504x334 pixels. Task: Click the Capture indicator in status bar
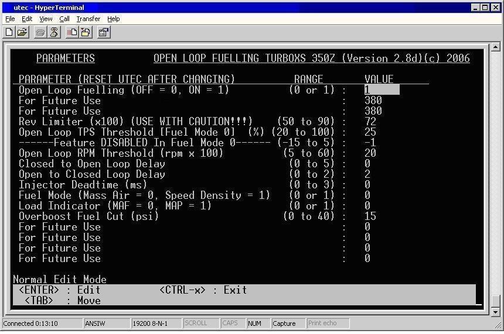[284, 323]
